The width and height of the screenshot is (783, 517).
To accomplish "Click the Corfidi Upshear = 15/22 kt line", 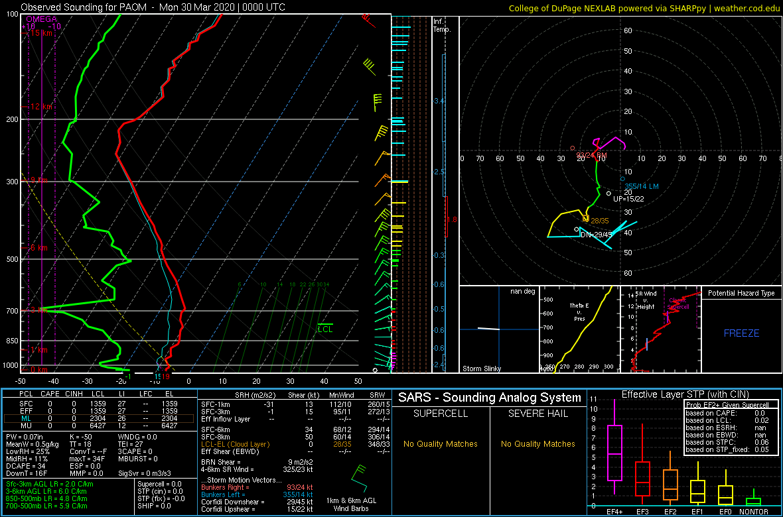I will coord(257,509).
